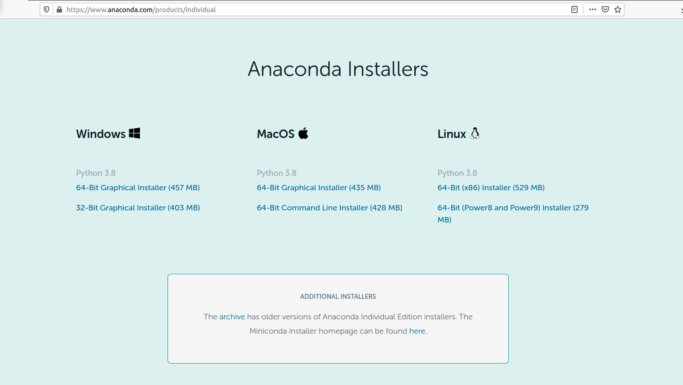Click the Windows logo icon
The width and height of the screenshot is (683, 385).
click(134, 133)
